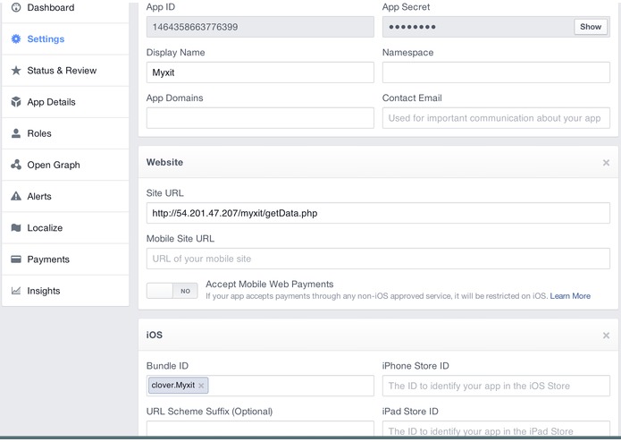Screen dimensions: 621x442
Task: Click the Settings gear icon
Action: [x=16, y=38]
